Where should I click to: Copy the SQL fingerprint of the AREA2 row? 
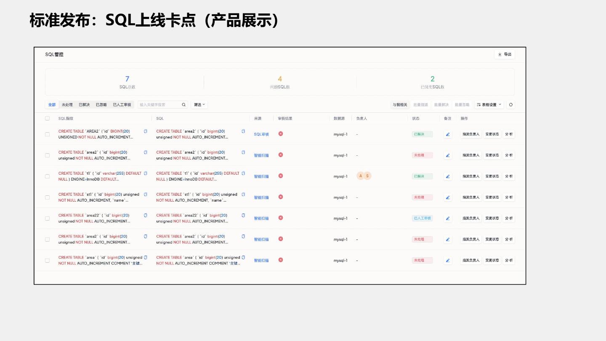146,131
